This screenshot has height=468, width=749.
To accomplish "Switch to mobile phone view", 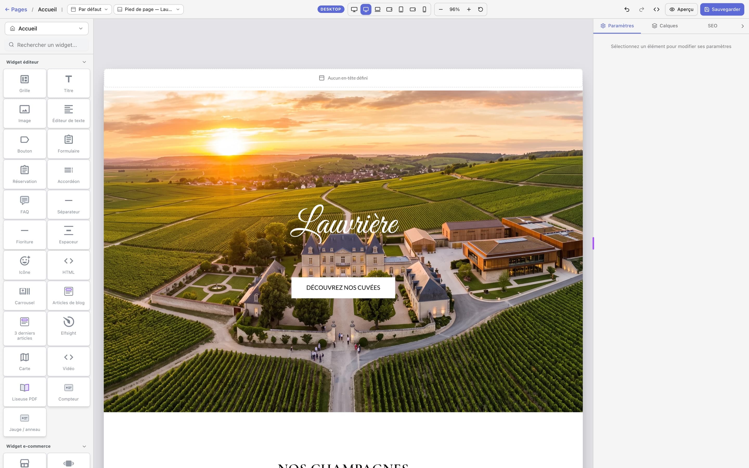I will point(424,9).
